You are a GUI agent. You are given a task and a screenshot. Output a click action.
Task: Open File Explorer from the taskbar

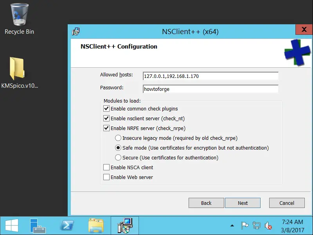96,226
